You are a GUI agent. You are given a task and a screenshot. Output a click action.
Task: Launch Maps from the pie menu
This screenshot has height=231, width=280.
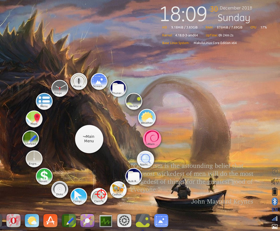pyautogui.click(x=34, y=119)
